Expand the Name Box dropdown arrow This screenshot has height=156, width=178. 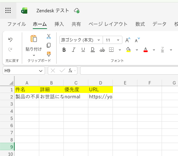point(41,71)
